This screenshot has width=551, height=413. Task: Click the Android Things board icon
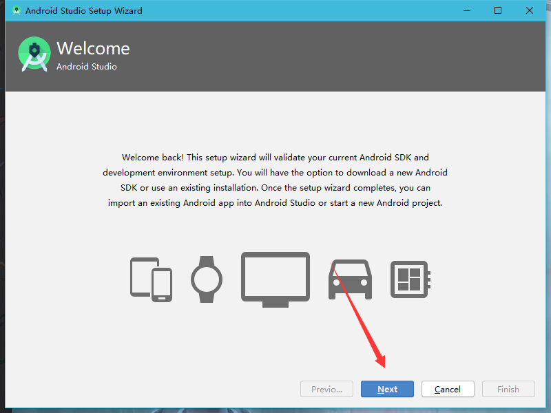click(410, 279)
